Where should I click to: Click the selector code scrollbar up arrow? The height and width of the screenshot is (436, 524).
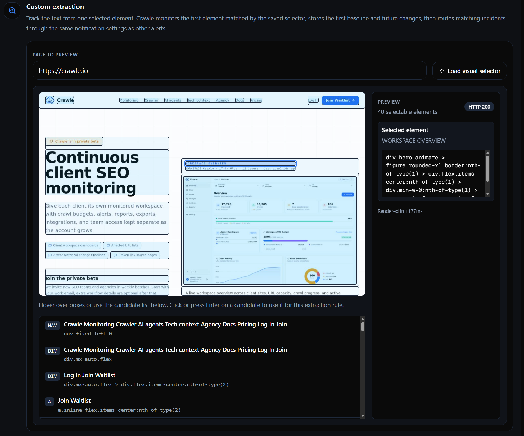487,152
